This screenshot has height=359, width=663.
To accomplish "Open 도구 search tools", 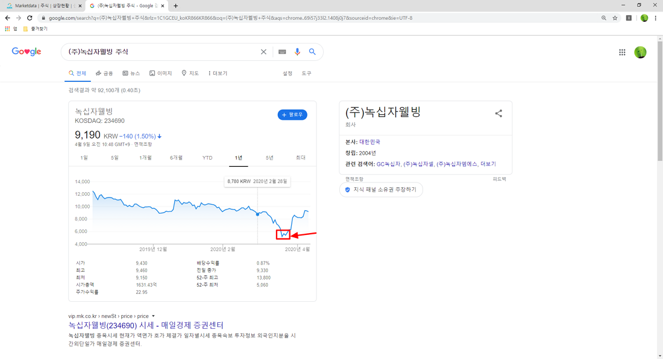I will (x=307, y=73).
